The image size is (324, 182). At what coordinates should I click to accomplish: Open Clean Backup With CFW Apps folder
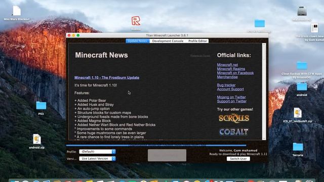coord(302,66)
